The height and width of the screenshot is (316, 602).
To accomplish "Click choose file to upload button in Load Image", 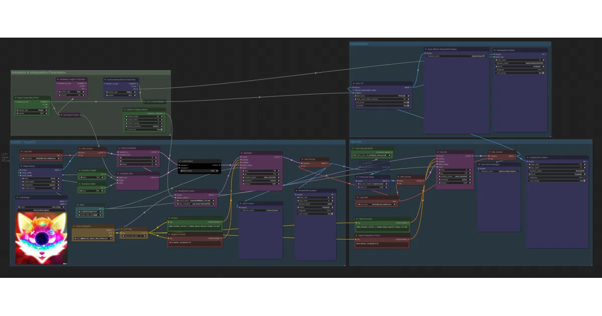I will pos(41,210).
